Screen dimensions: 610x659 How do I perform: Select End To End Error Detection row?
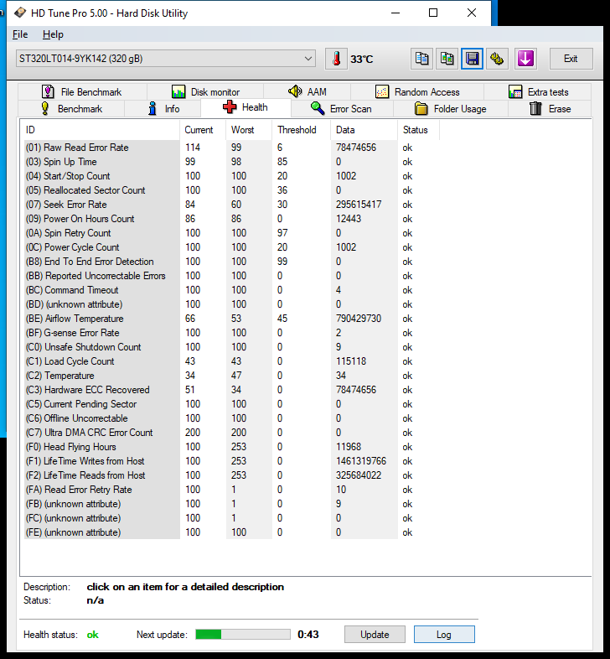(232, 262)
